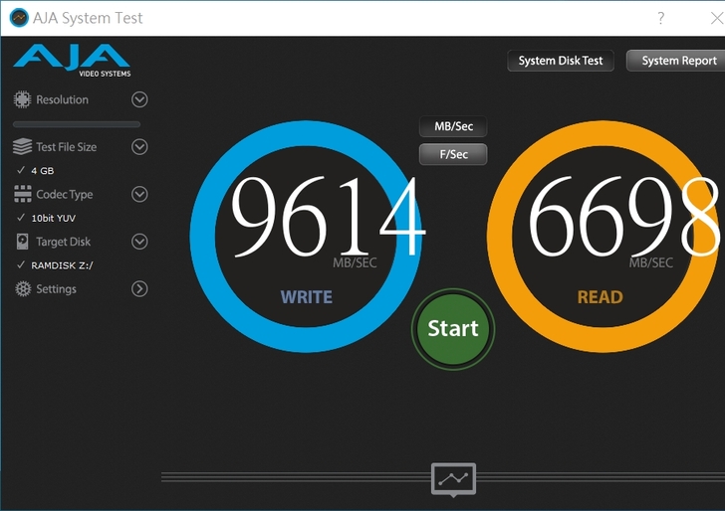Click the Resolution chip icon
The width and height of the screenshot is (725, 511).
pyautogui.click(x=22, y=99)
